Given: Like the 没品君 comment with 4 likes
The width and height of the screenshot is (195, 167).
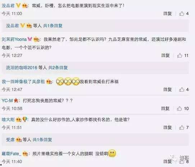Looking at the screenshot, I should tap(182, 14).
